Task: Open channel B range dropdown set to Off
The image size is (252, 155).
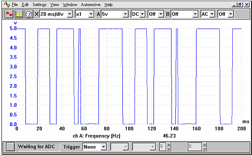Action: (195, 14)
